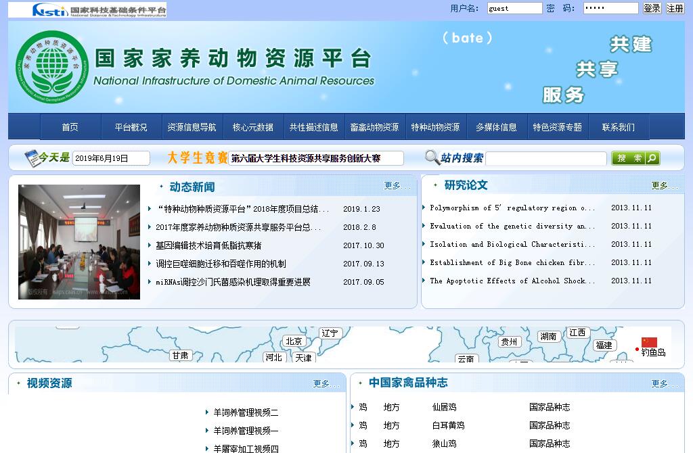Screen dimensions: 693x453
Task: Open the 多媒体信息 menu item
Action: (x=496, y=127)
